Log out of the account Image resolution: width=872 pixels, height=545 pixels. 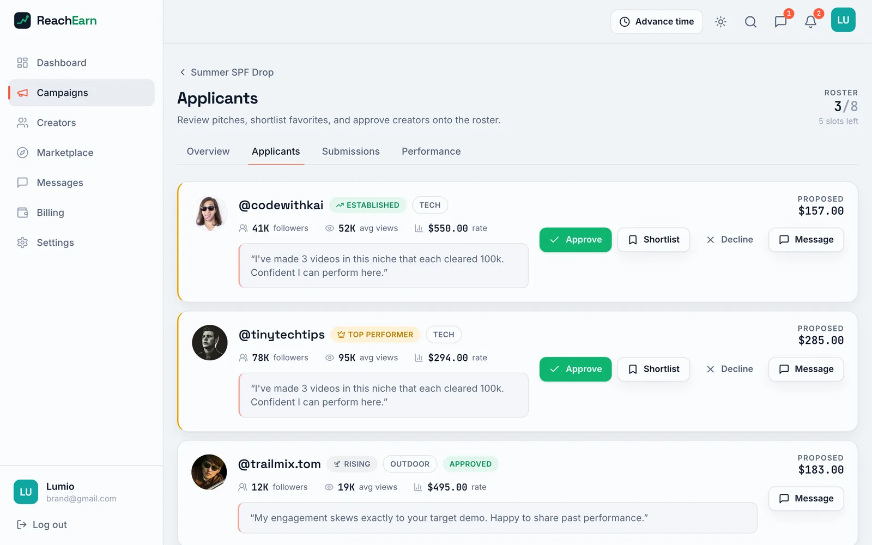(x=42, y=525)
